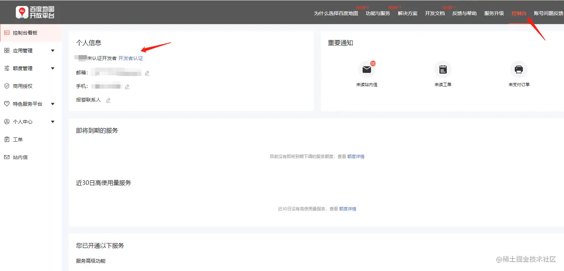Select the 控制台 tab in top navigation
The width and height of the screenshot is (564, 271).
(519, 13)
